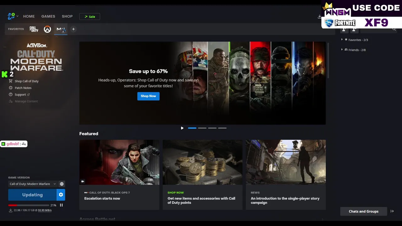The width and height of the screenshot is (402, 226).
Task: Click the blue Shop Now button
Action: (148, 96)
